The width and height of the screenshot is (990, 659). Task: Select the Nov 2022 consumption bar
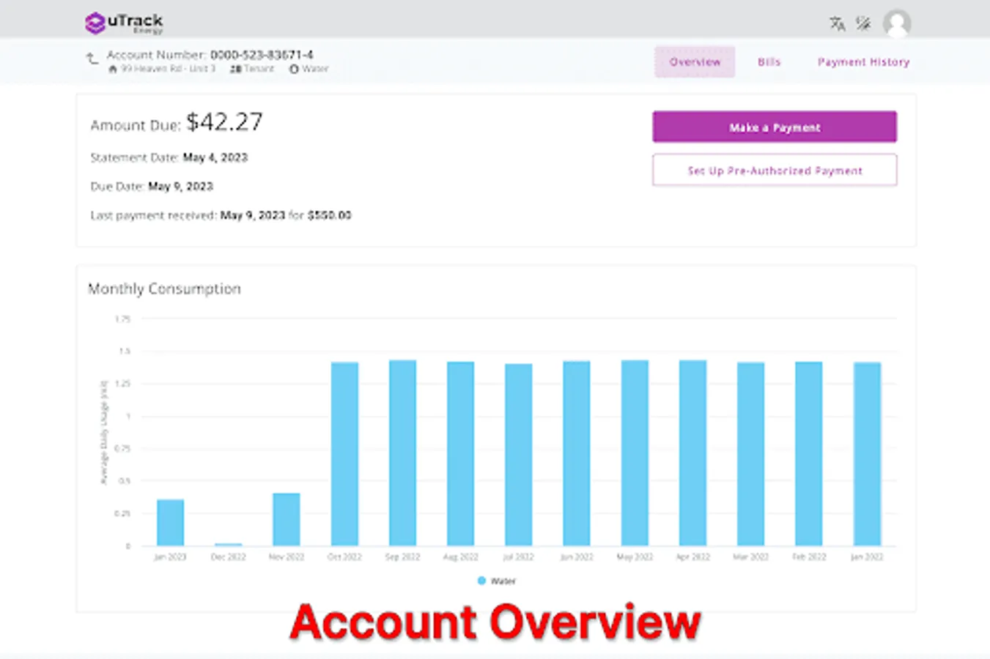(x=287, y=520)
